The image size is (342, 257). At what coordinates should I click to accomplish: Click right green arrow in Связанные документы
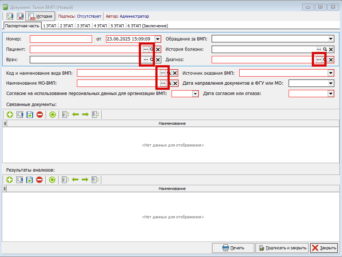click(85, 115)
